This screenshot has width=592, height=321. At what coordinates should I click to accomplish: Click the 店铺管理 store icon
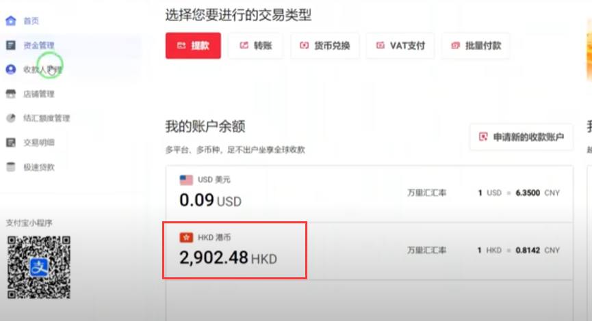pos(10,94)
